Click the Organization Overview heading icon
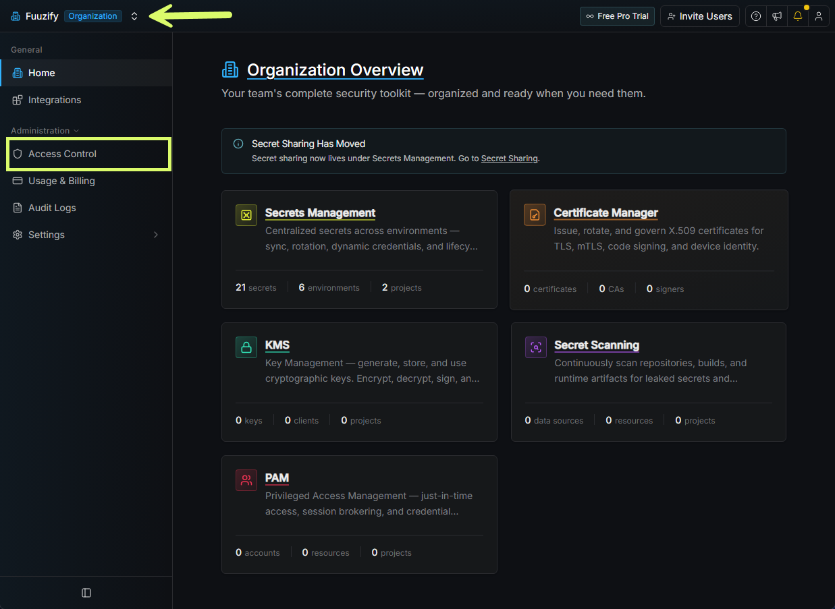Image resolution: width=835 pixels, height=609 pixels. [x=230, y=69]
